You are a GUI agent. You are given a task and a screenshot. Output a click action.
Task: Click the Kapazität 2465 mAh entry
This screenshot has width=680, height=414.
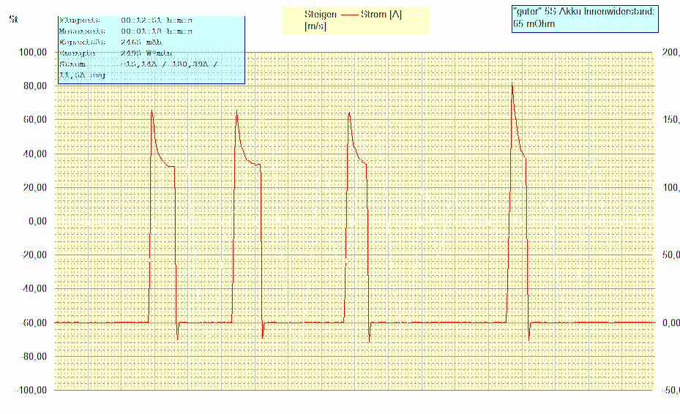[x=110, y=42]
